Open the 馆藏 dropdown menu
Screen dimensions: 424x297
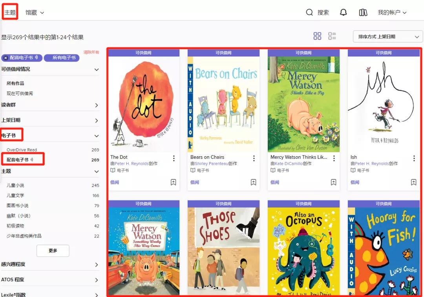(35, 13)
